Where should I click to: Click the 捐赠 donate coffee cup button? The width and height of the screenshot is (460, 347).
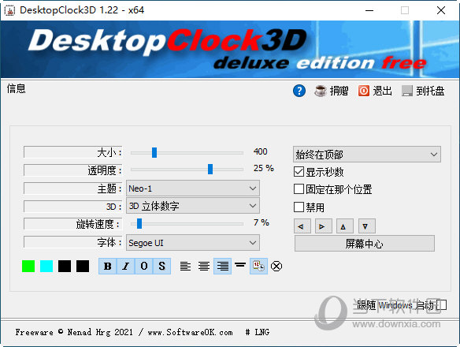click(x=331, y=91)
